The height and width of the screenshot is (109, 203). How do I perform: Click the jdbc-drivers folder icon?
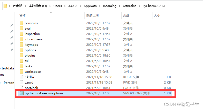click(x=22, y=39)
